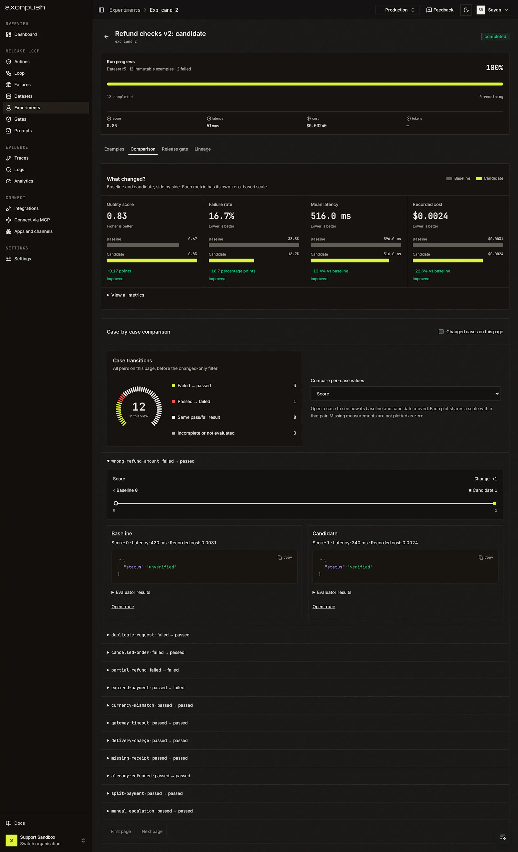This screenshot has height=852, width=518.
Task: Open the Sayan user menu
Action: coord(493,10)
